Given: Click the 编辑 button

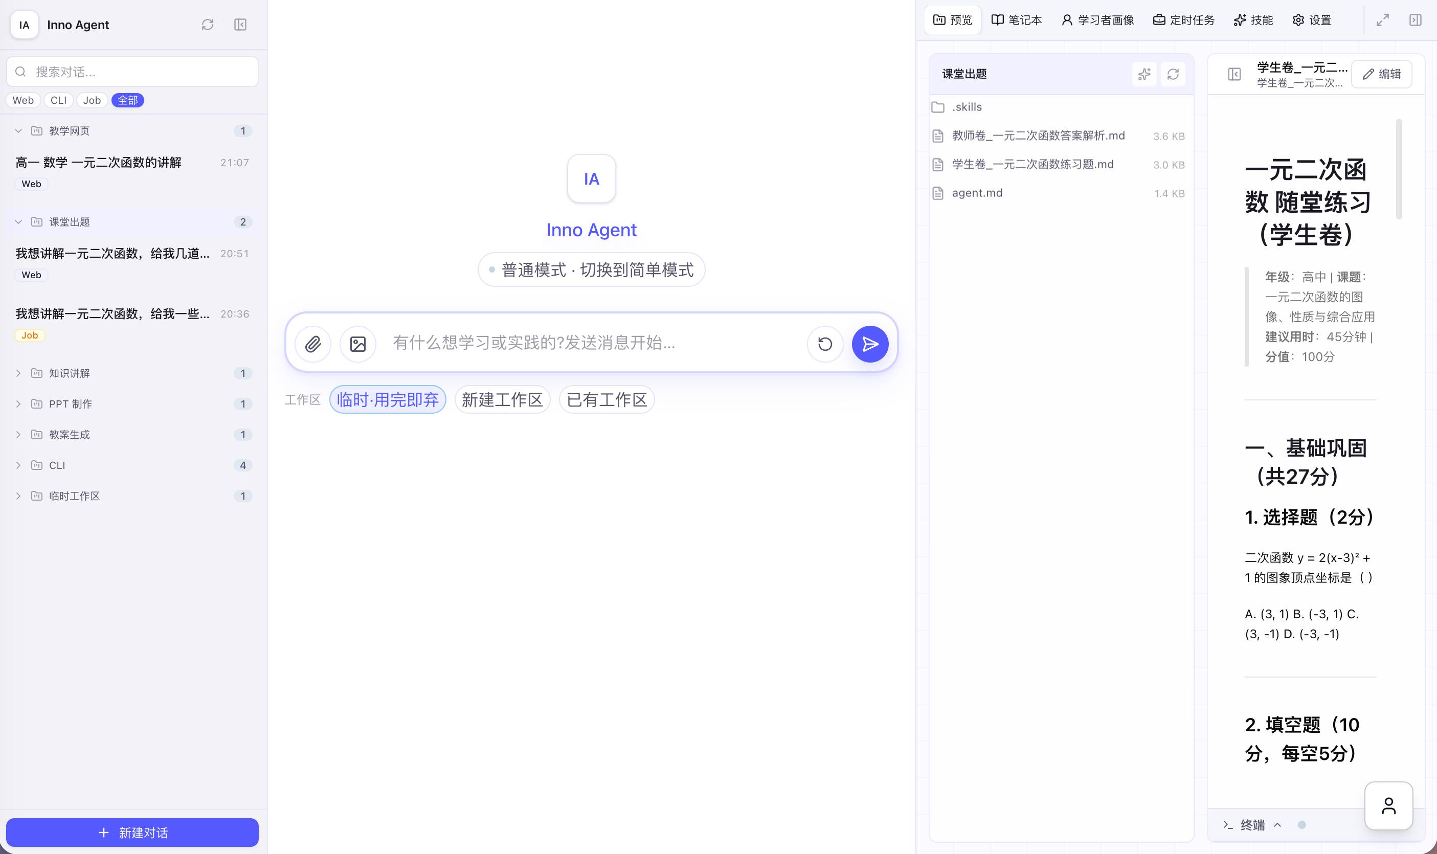Looking at the screenshot, I should 1382,74.
